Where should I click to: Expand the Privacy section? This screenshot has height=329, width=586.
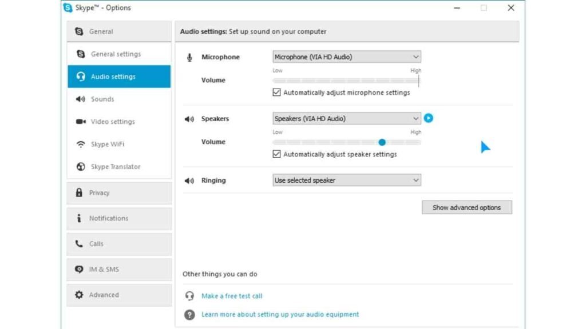pyautogui.click(x=119, y=193)
